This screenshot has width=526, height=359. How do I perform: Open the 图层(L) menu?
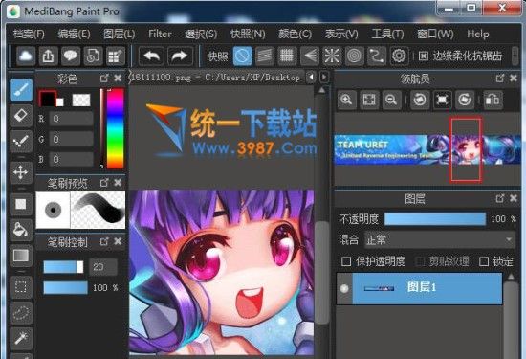tap(120, 34)
